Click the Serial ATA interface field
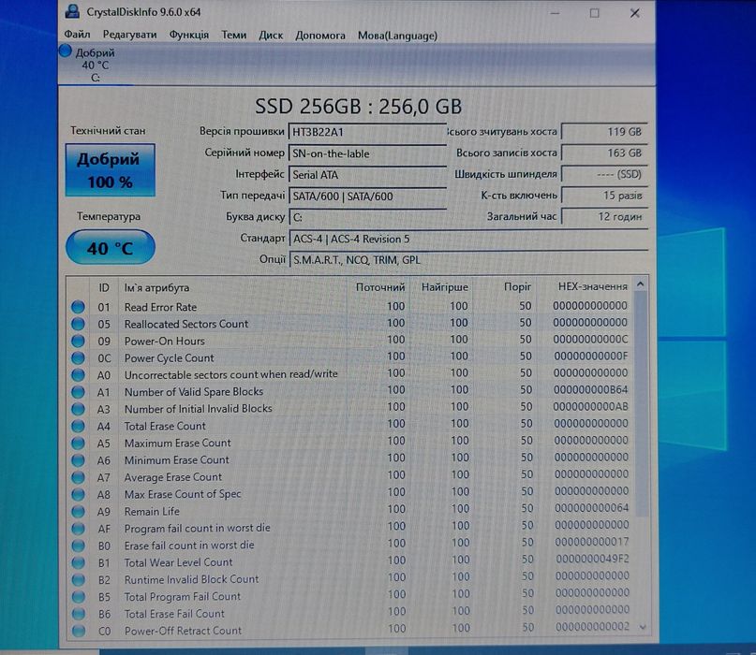The height and width of the screenshot is (655, 756). tap(367, 175)
